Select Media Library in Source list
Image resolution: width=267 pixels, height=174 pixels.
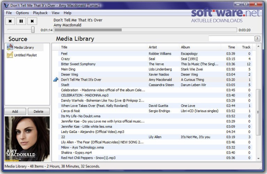pos(25,47)
